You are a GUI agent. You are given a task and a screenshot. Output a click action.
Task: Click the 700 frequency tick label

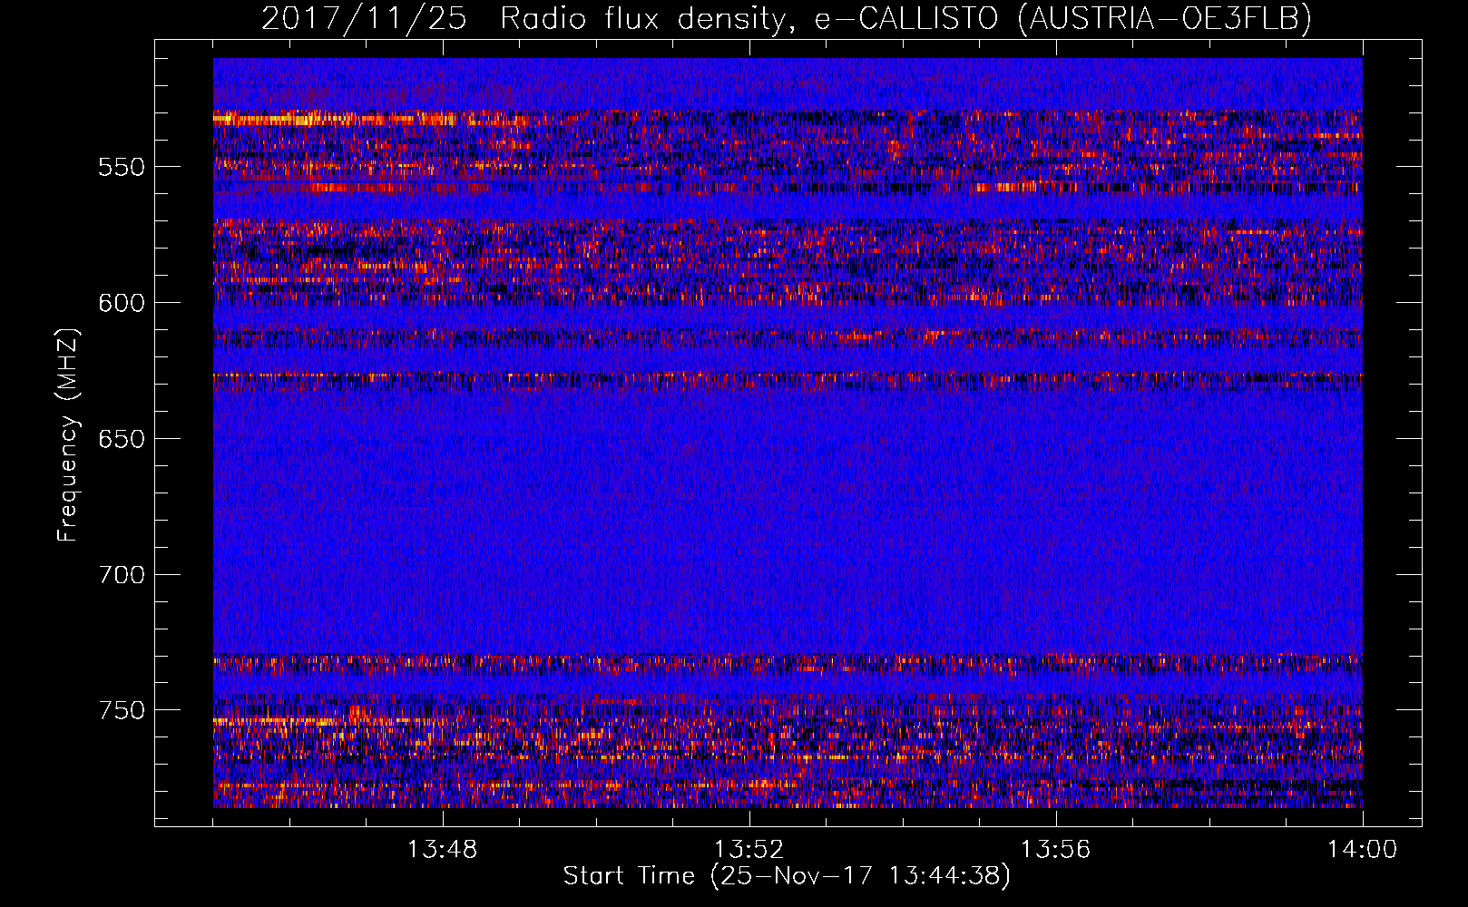point(122,575)
